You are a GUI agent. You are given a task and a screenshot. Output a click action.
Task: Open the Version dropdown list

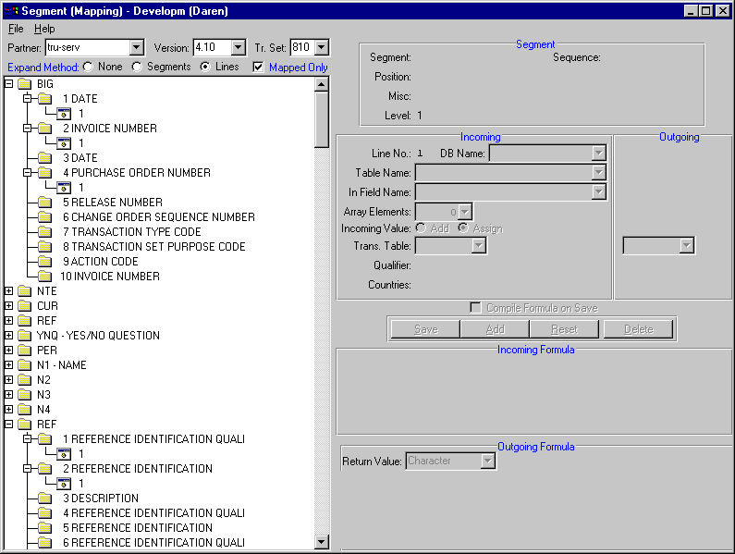pyautogui.click(x=238, y=47)
